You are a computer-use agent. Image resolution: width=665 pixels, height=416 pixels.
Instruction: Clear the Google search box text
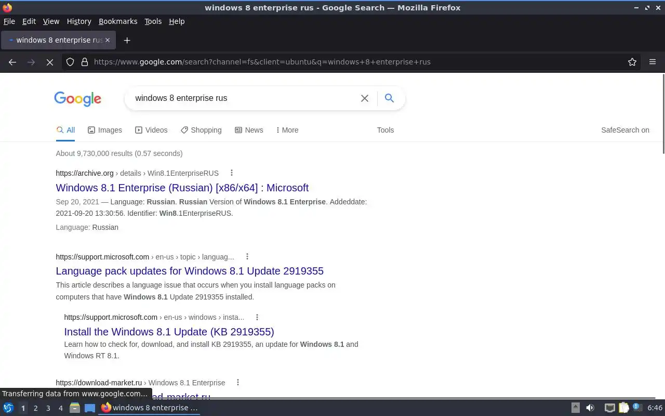pos(365,98)
